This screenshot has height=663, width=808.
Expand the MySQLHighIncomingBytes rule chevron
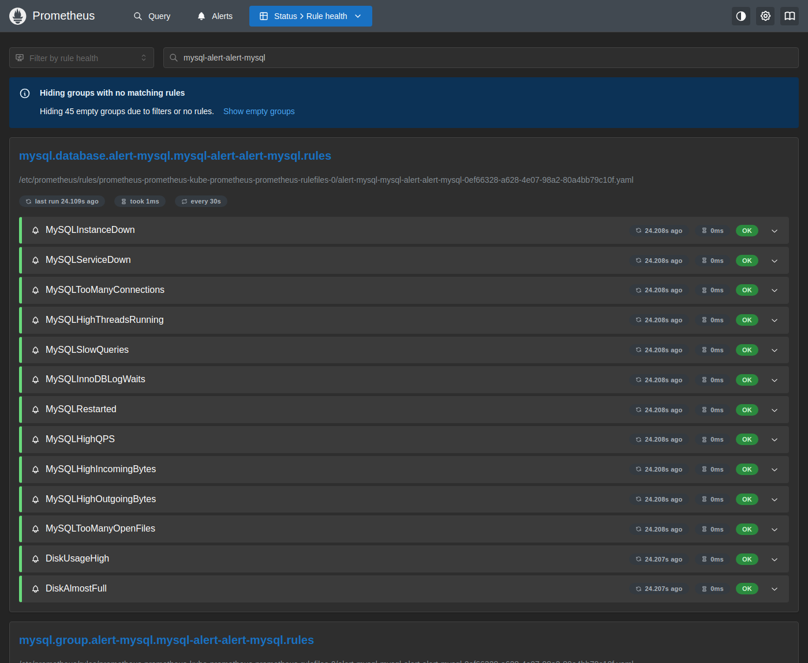pyautogui.click(x=775, y=469)
